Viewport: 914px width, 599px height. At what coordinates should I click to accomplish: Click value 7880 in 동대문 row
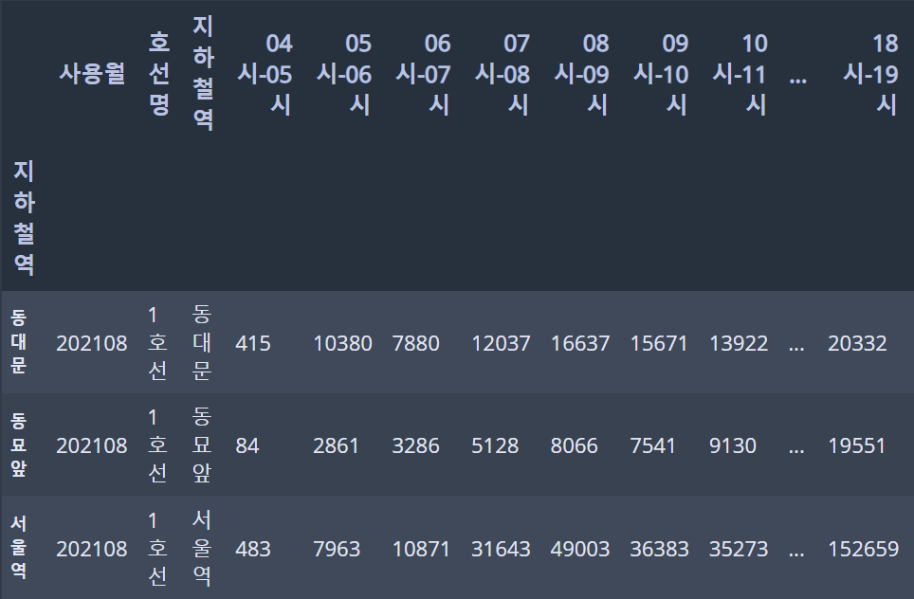coord(415,343)
